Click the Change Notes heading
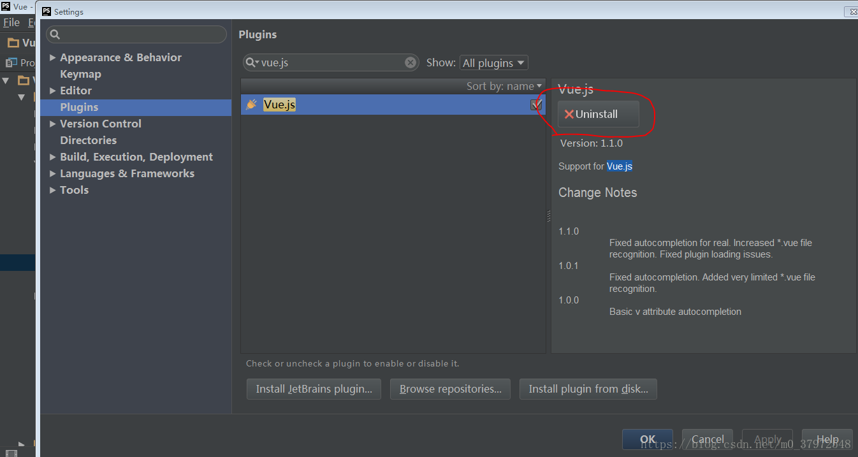The image size is (858, 457). [598, 192]
